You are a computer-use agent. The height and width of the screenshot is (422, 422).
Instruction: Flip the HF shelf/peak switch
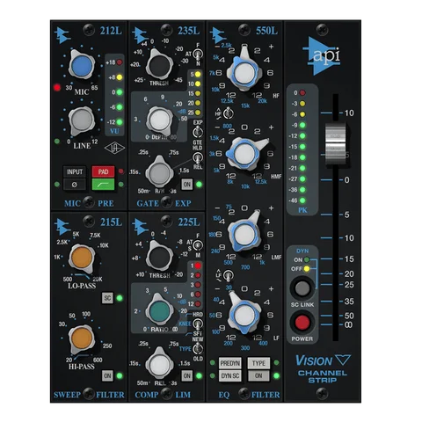tap(228, 113)
